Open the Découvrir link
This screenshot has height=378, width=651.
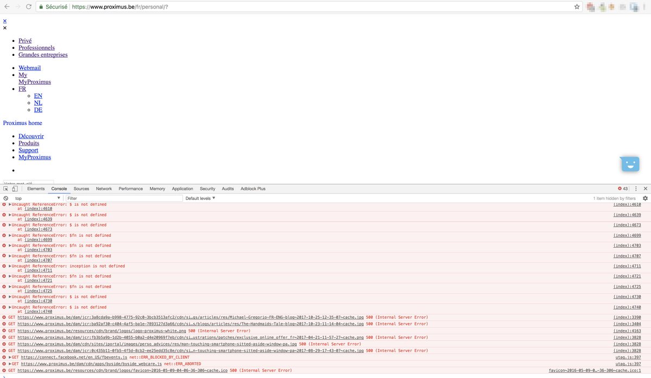pyautogui.click(x=31, y=136)
